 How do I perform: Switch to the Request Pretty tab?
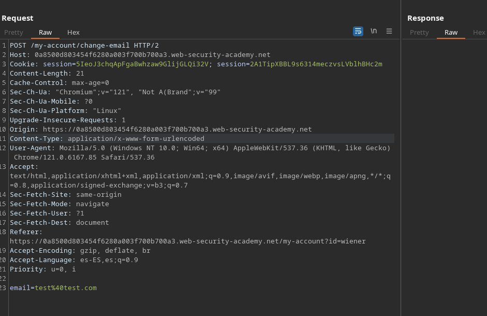pos(14,33)
